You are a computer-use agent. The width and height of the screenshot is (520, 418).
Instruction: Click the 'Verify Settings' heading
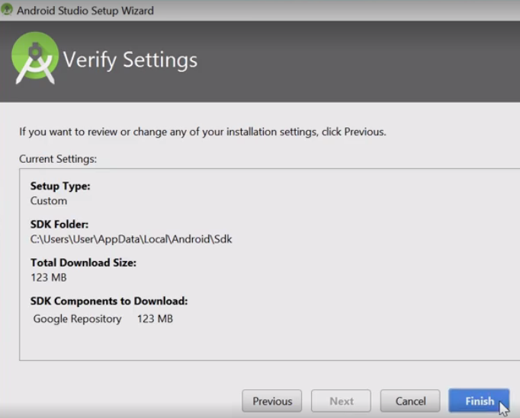(x=130, y=60)
